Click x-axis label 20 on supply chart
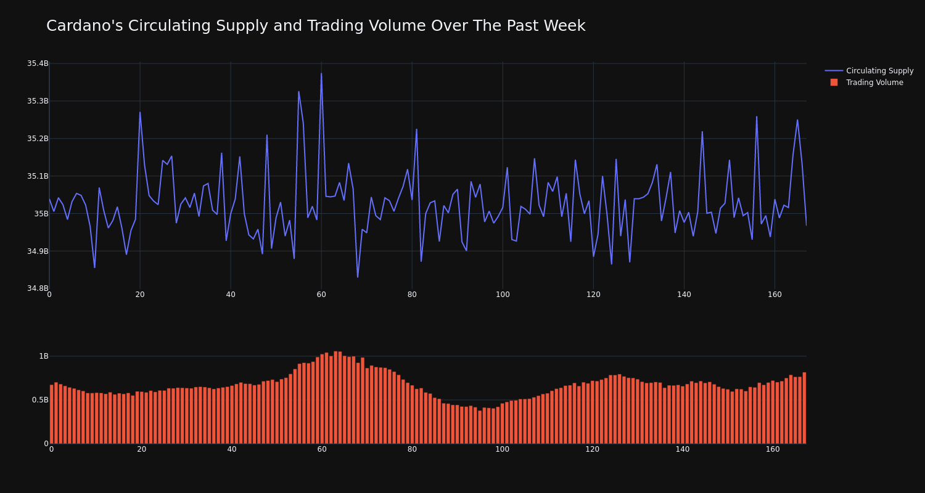This screenshot has width=925, height=493. (x=140, y=295)
